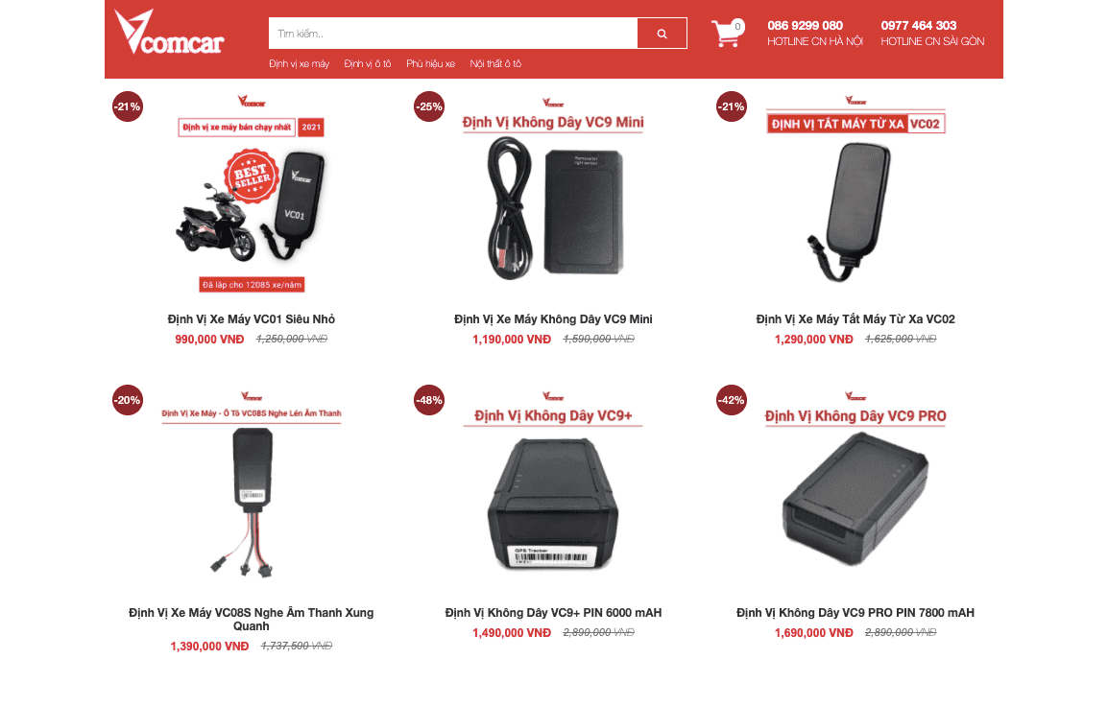Open the Nội thất ô tô menu
This screenshot has height=706, width=1108.
coord(495,63)
